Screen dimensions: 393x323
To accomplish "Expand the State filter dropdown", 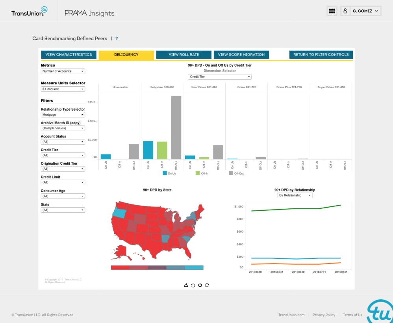I will point(63,210).
